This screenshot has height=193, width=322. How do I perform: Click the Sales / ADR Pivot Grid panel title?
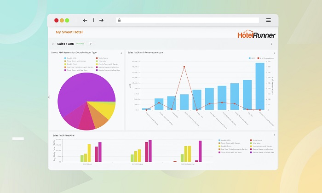tap(63, 136)
